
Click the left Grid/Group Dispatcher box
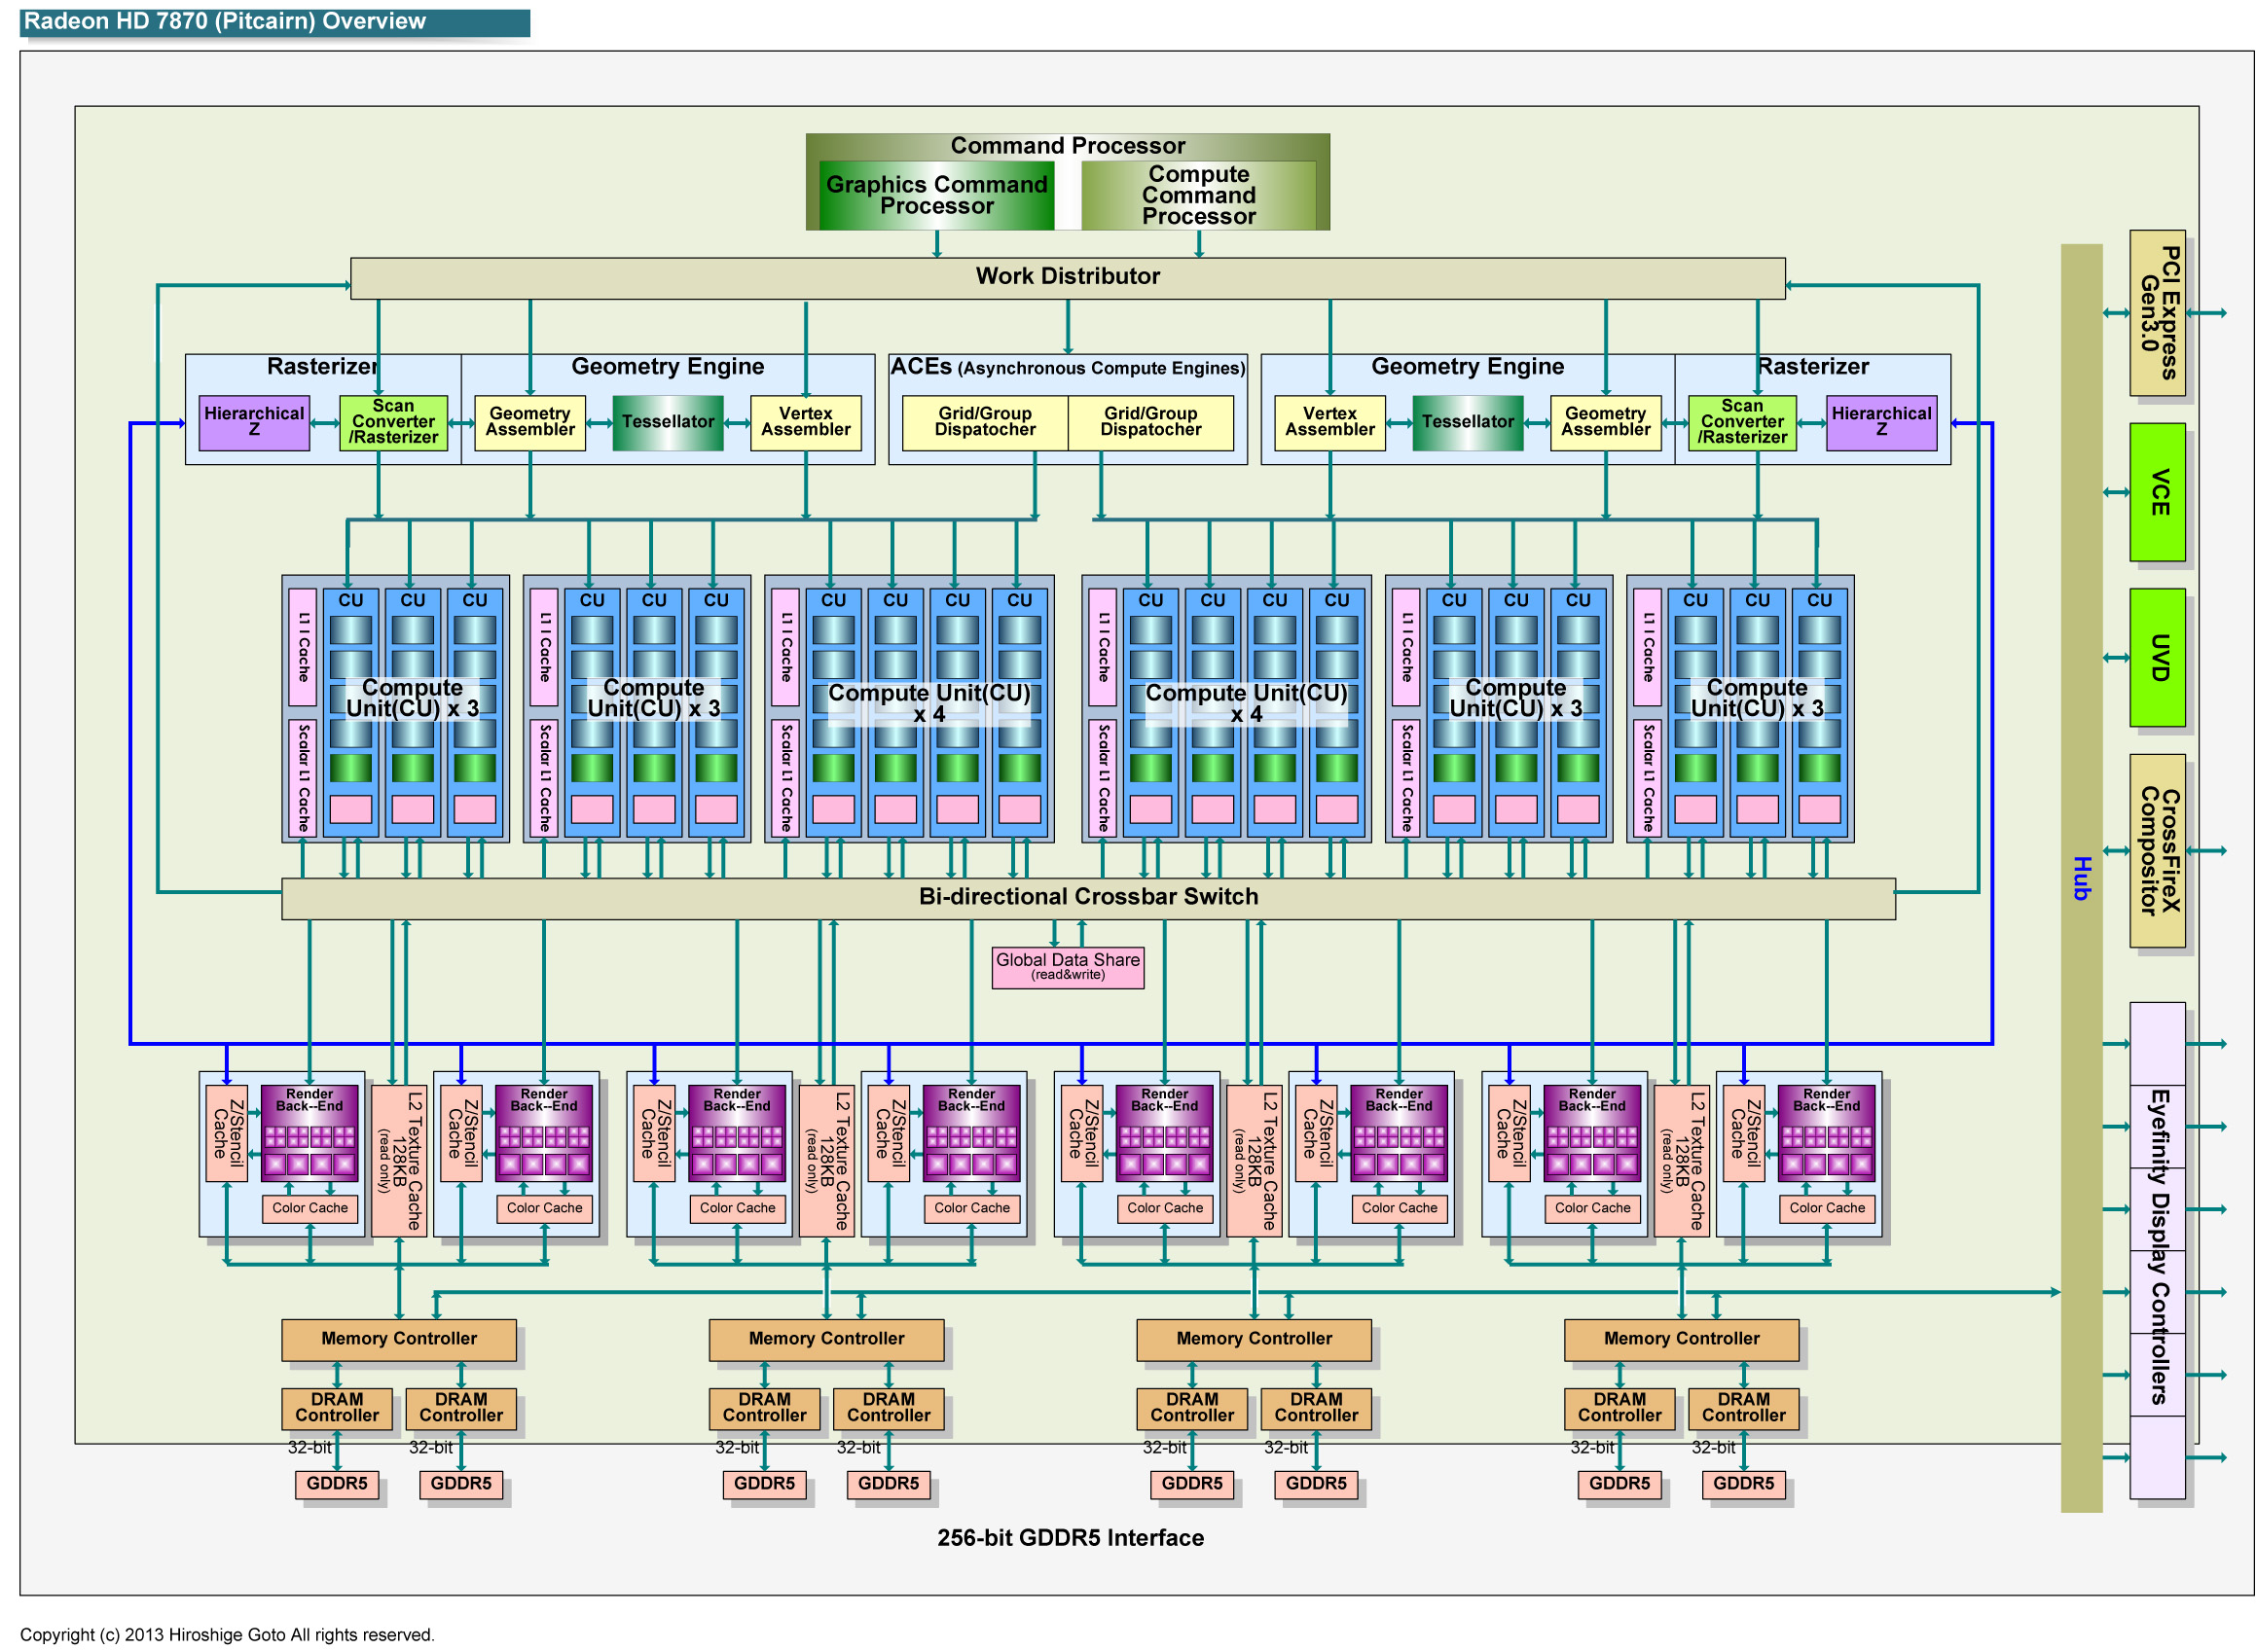[x=983, y=421]
